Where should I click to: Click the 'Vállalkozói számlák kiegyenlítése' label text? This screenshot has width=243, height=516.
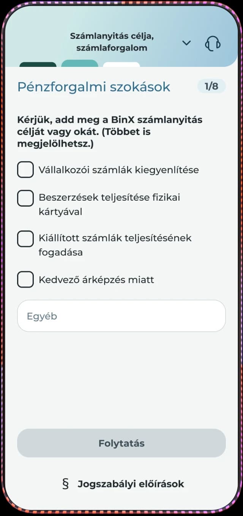[x=118, y=170]
